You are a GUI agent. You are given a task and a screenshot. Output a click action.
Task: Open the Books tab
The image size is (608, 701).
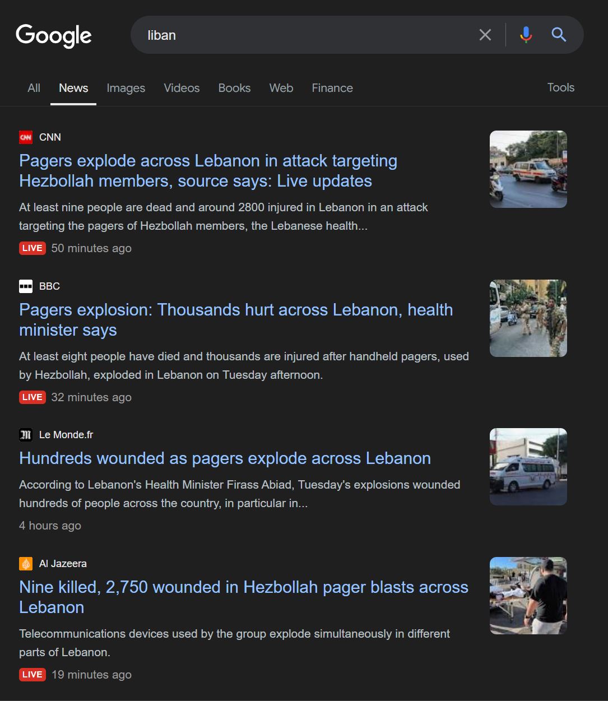pyautogui.click(x=234, y=88)
